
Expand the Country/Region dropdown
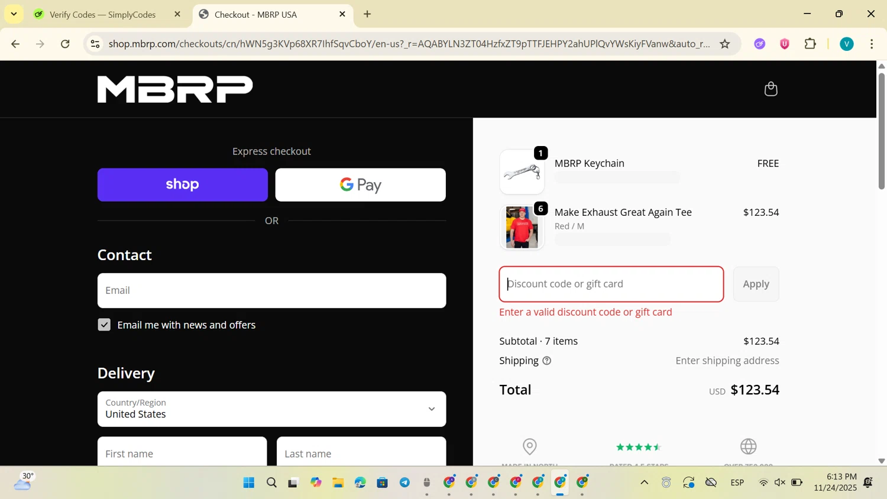(271, 409)
